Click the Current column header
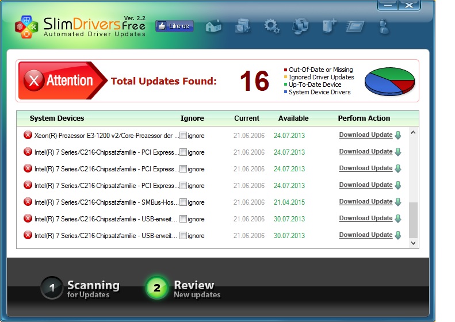This screenshot has height=322, width=455. (247, 118)
